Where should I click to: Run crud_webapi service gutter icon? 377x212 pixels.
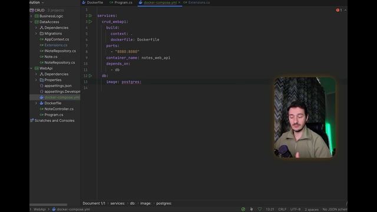[90, 22]
